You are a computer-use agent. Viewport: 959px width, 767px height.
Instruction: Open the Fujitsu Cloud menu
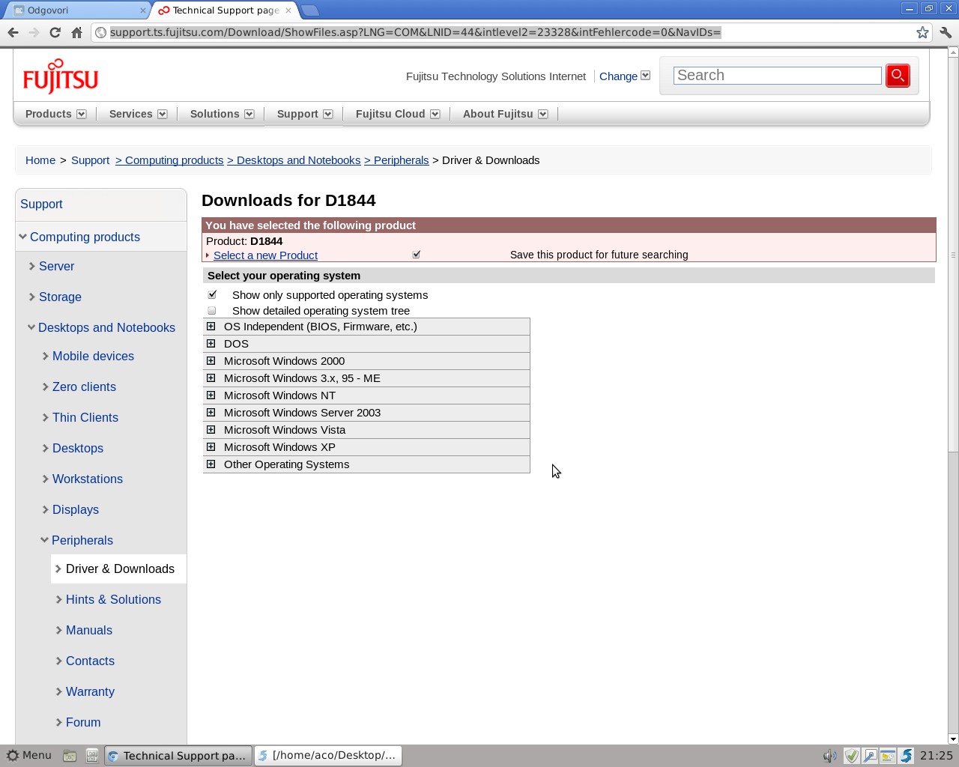(x=398, y=114)
